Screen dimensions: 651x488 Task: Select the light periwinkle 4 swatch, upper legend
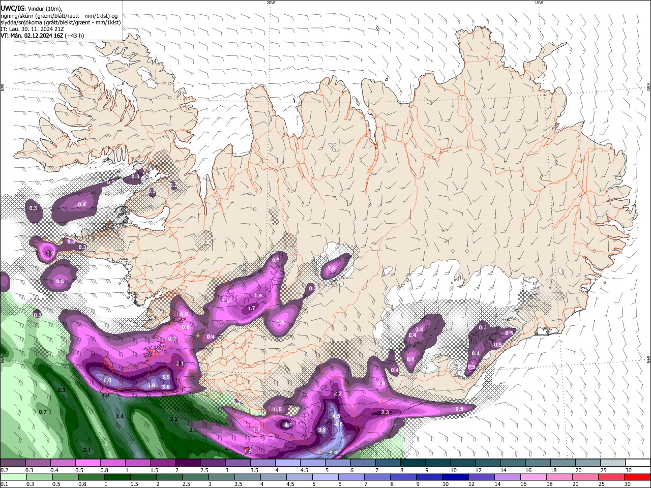[x=288, y=463]
